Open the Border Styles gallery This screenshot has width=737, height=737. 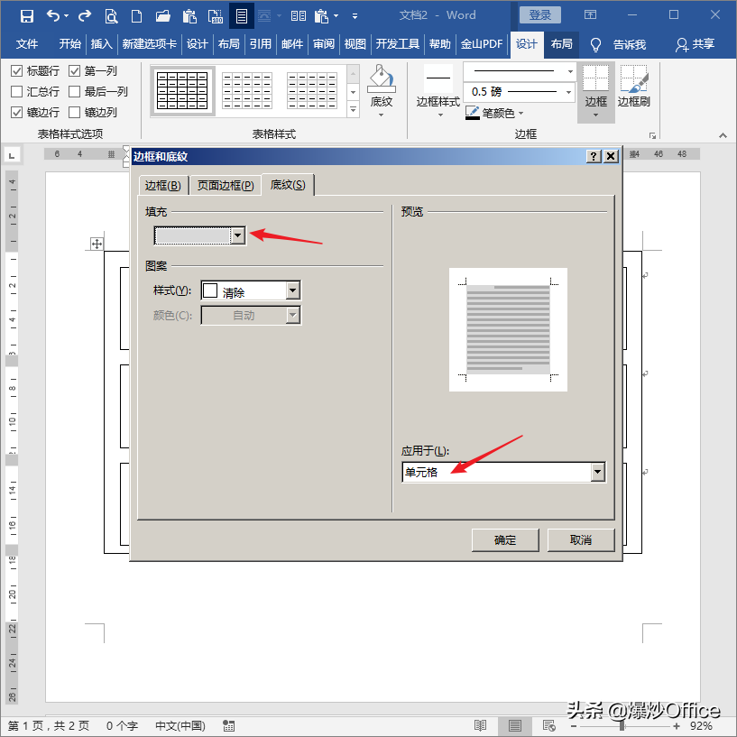point(438,91)
